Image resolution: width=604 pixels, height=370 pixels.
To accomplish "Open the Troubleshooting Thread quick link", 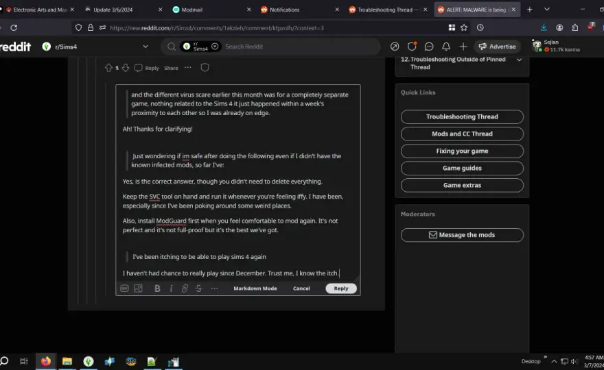I will pos(462,116).
